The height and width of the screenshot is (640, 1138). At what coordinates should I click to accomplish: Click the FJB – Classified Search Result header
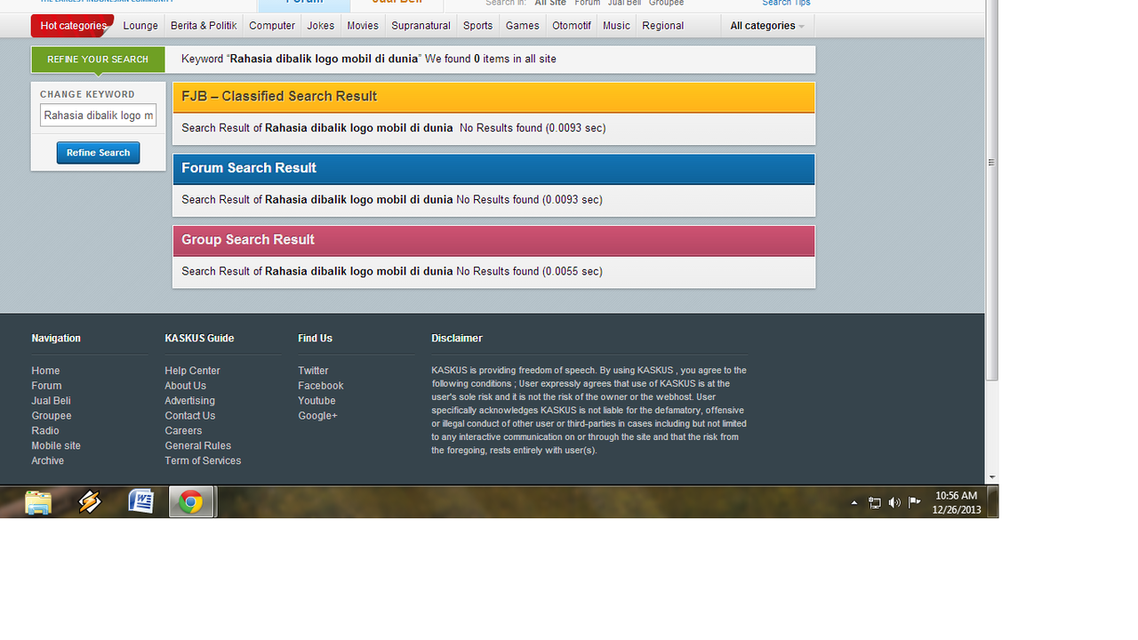[493, 97]
